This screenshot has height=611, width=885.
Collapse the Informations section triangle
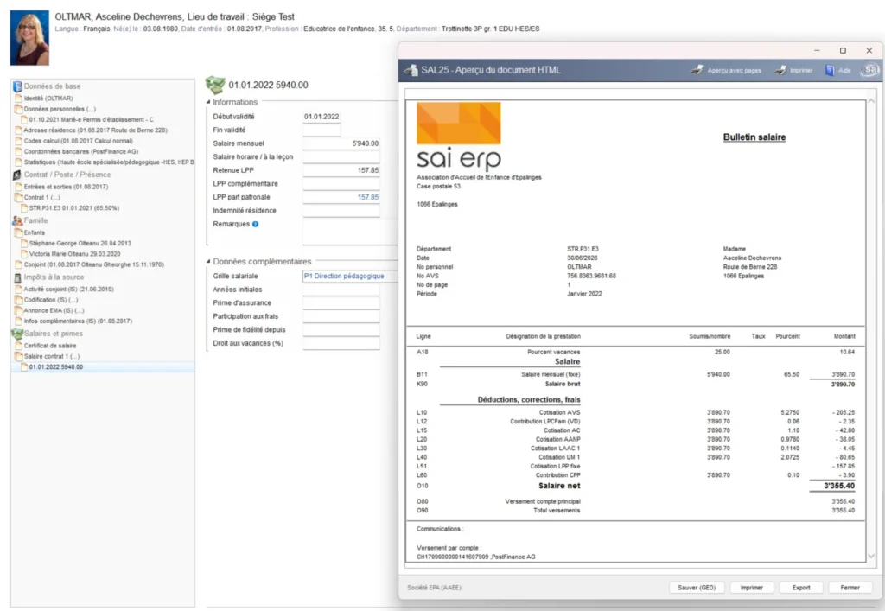point(208,102)
